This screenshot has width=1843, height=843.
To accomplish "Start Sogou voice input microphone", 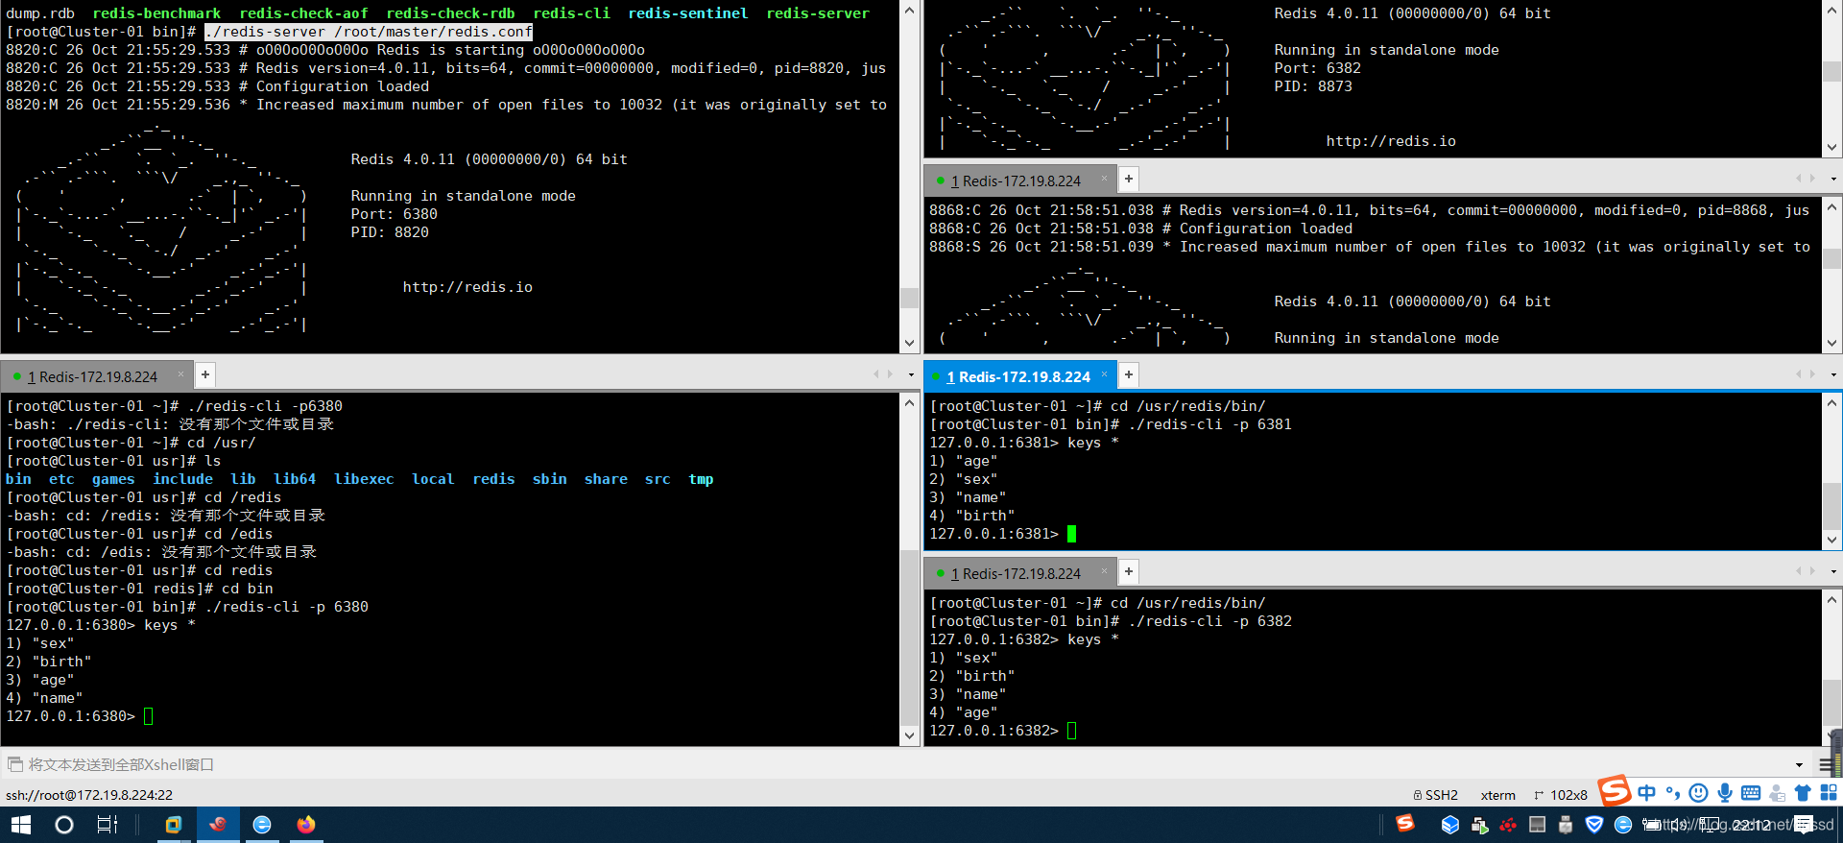I will (1724, 793).
